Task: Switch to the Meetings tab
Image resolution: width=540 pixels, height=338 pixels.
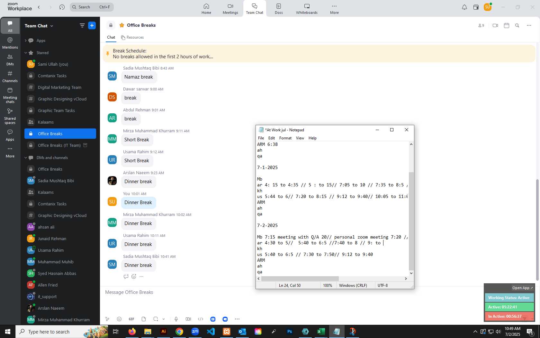Action: tap(230, 9)
